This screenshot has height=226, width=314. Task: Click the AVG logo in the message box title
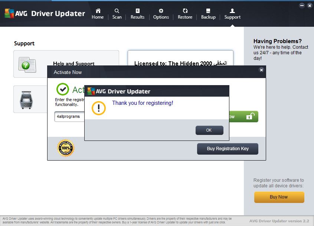[91, 91]
